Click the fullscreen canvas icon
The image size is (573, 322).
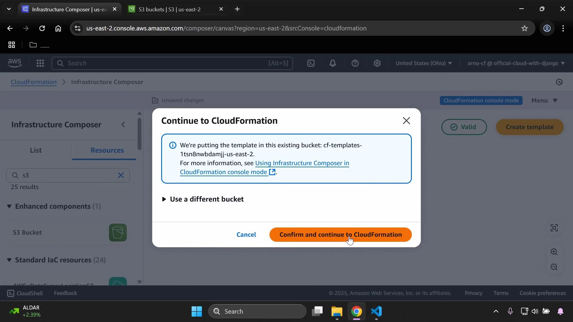coord(554,227)
